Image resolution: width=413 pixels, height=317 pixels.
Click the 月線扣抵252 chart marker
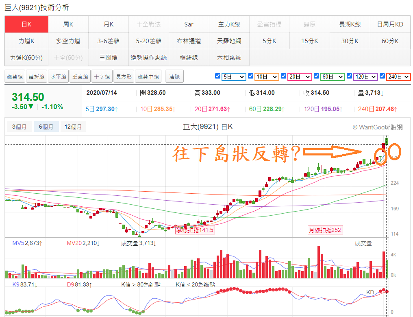pyautogui.click(x=325, y=230)
